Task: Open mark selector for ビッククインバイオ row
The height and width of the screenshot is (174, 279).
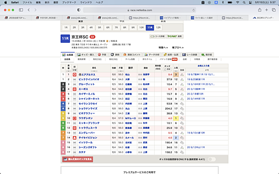Action: [75, 79]
